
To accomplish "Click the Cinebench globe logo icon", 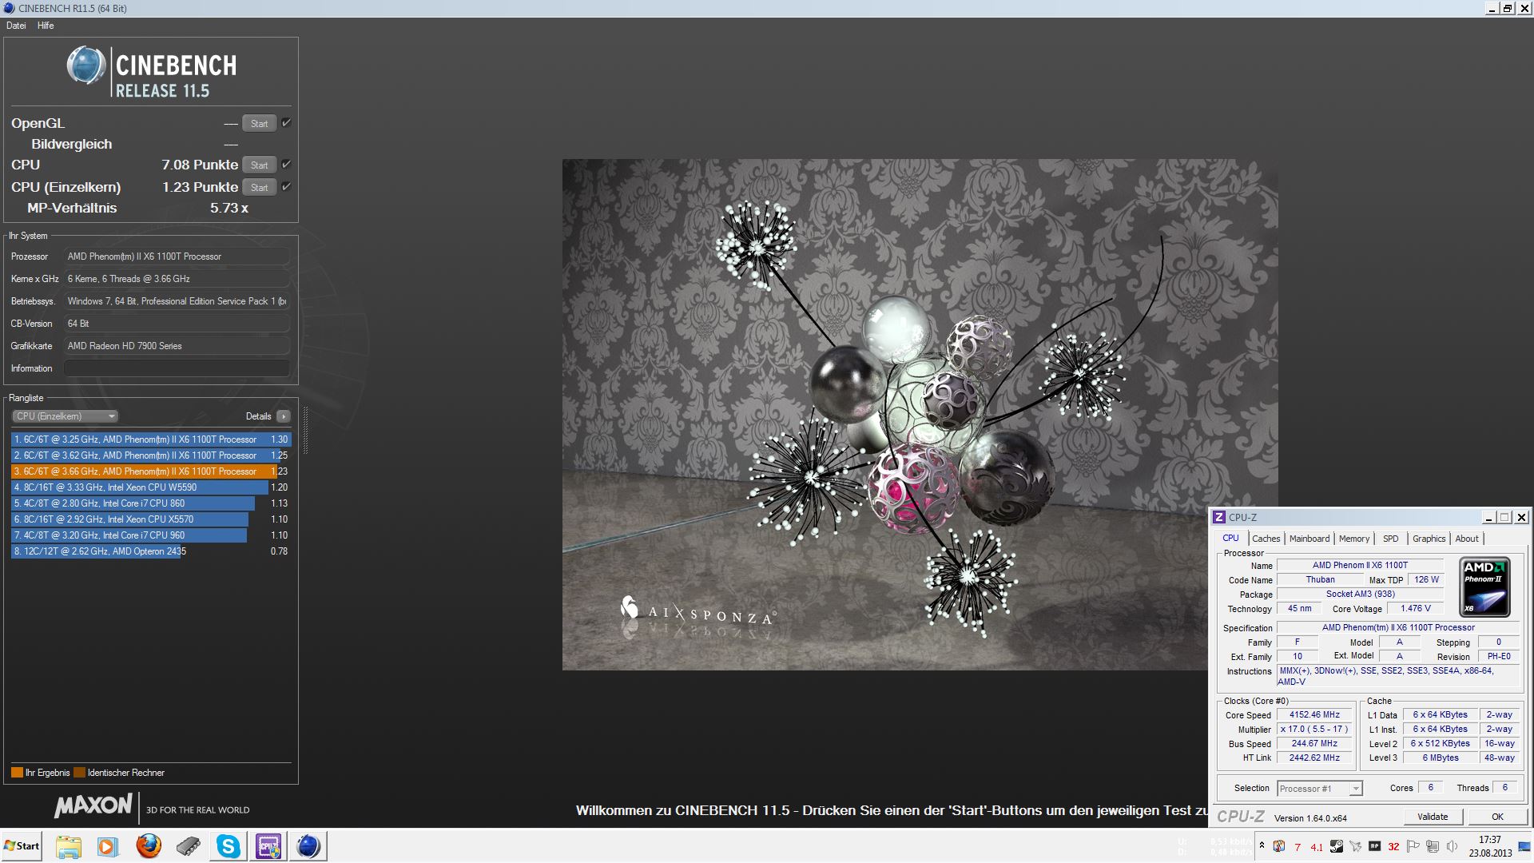I will tap(85, 66).
